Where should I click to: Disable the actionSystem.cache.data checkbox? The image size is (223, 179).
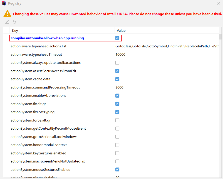click(117, 79)
